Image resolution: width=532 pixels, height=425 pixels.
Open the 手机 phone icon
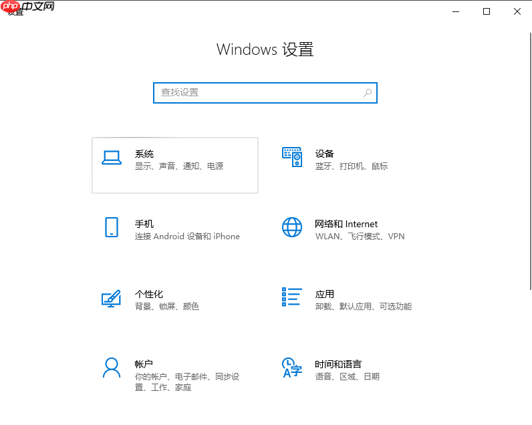(x=112, y=227)
